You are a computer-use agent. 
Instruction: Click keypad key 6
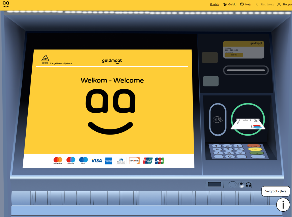(x=239, y=149)
